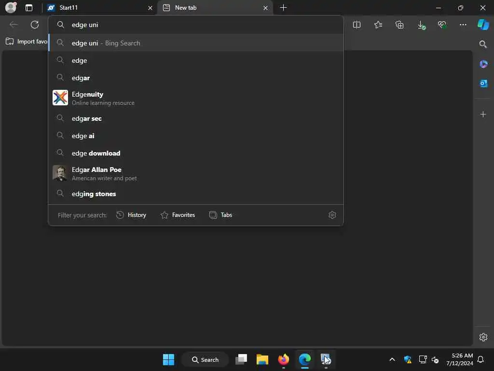Filter search by History
The image size is (494, 371).
[x=131, y=215]
